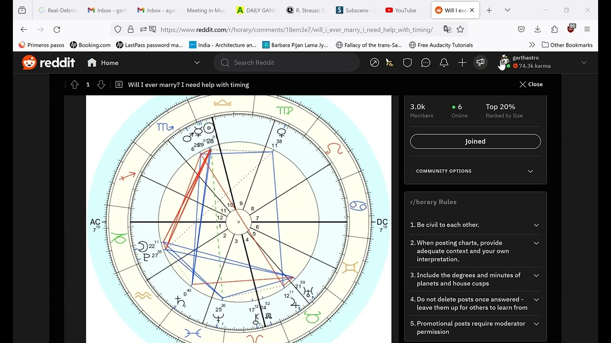Open Free Audacity Tutorials bookmark
Viewport: 611px width, 343px height.
click(x=441, y=45)
